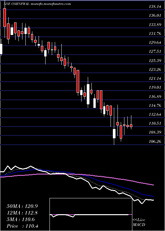
Task: Click the 121.14 price axis label
Action: (x=155, y=79)
